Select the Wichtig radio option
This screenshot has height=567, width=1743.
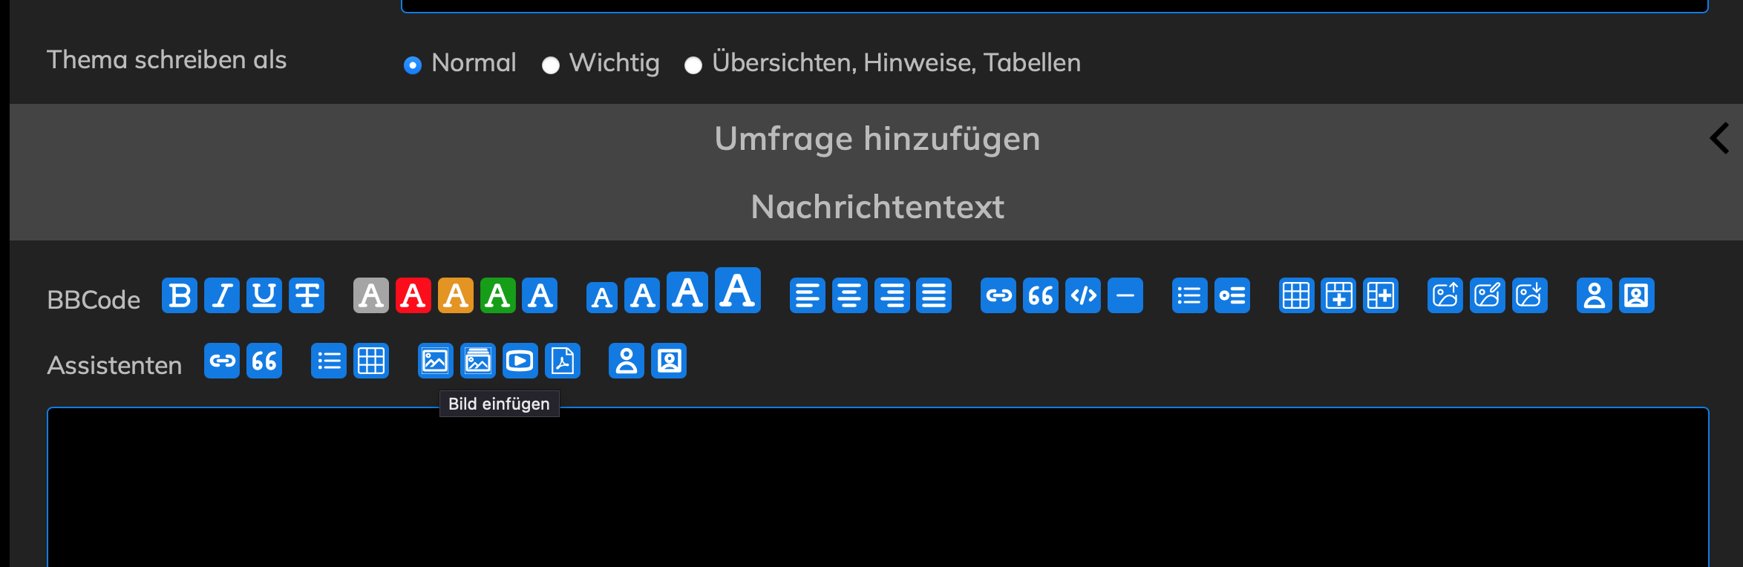pos(551,65)
